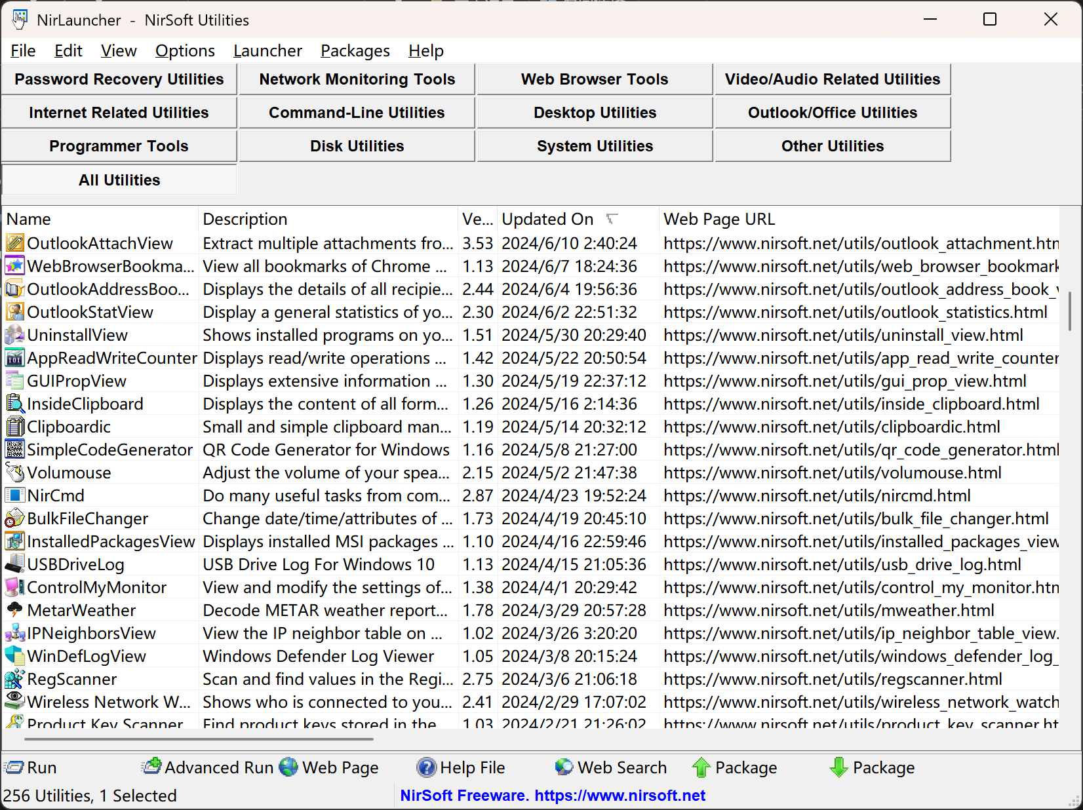Show Command-Line Utilities group
This screenshot has width=1083, height=810.
click(x=357, y=113)
